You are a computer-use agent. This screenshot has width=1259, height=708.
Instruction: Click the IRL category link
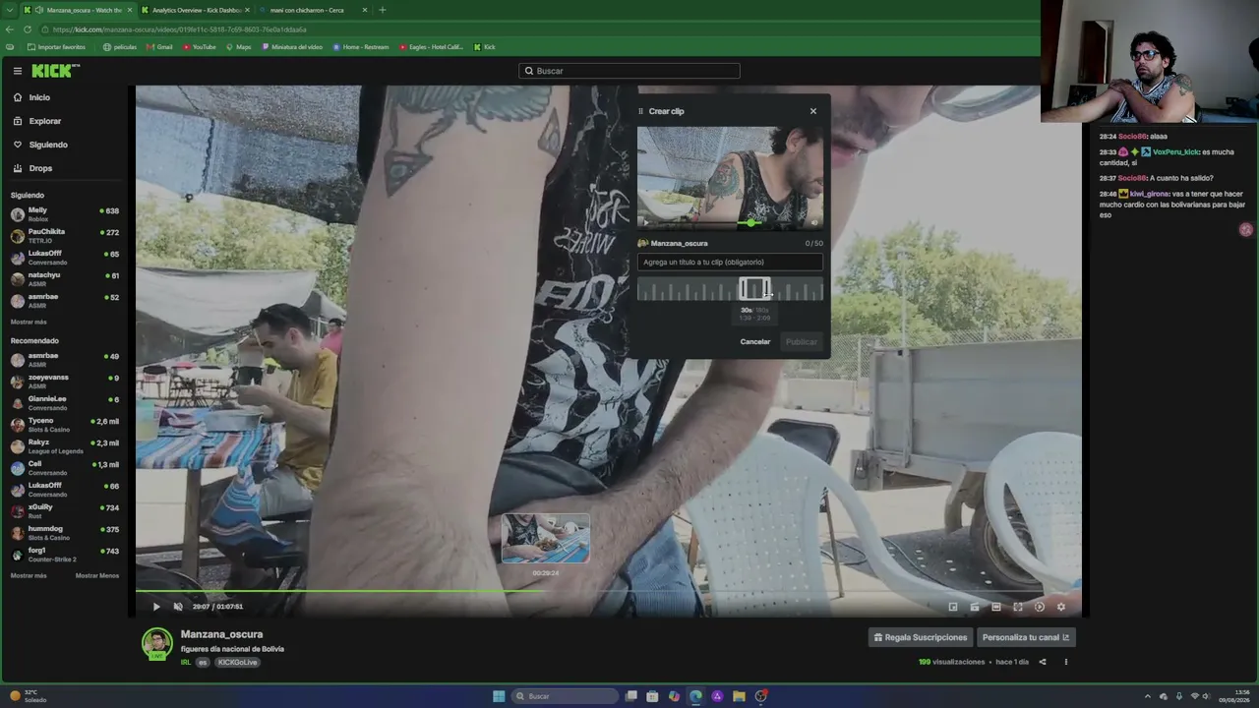pos(185,663)
